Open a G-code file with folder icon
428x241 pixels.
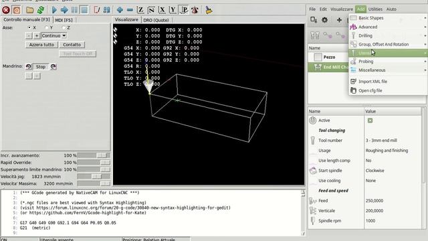29,10
